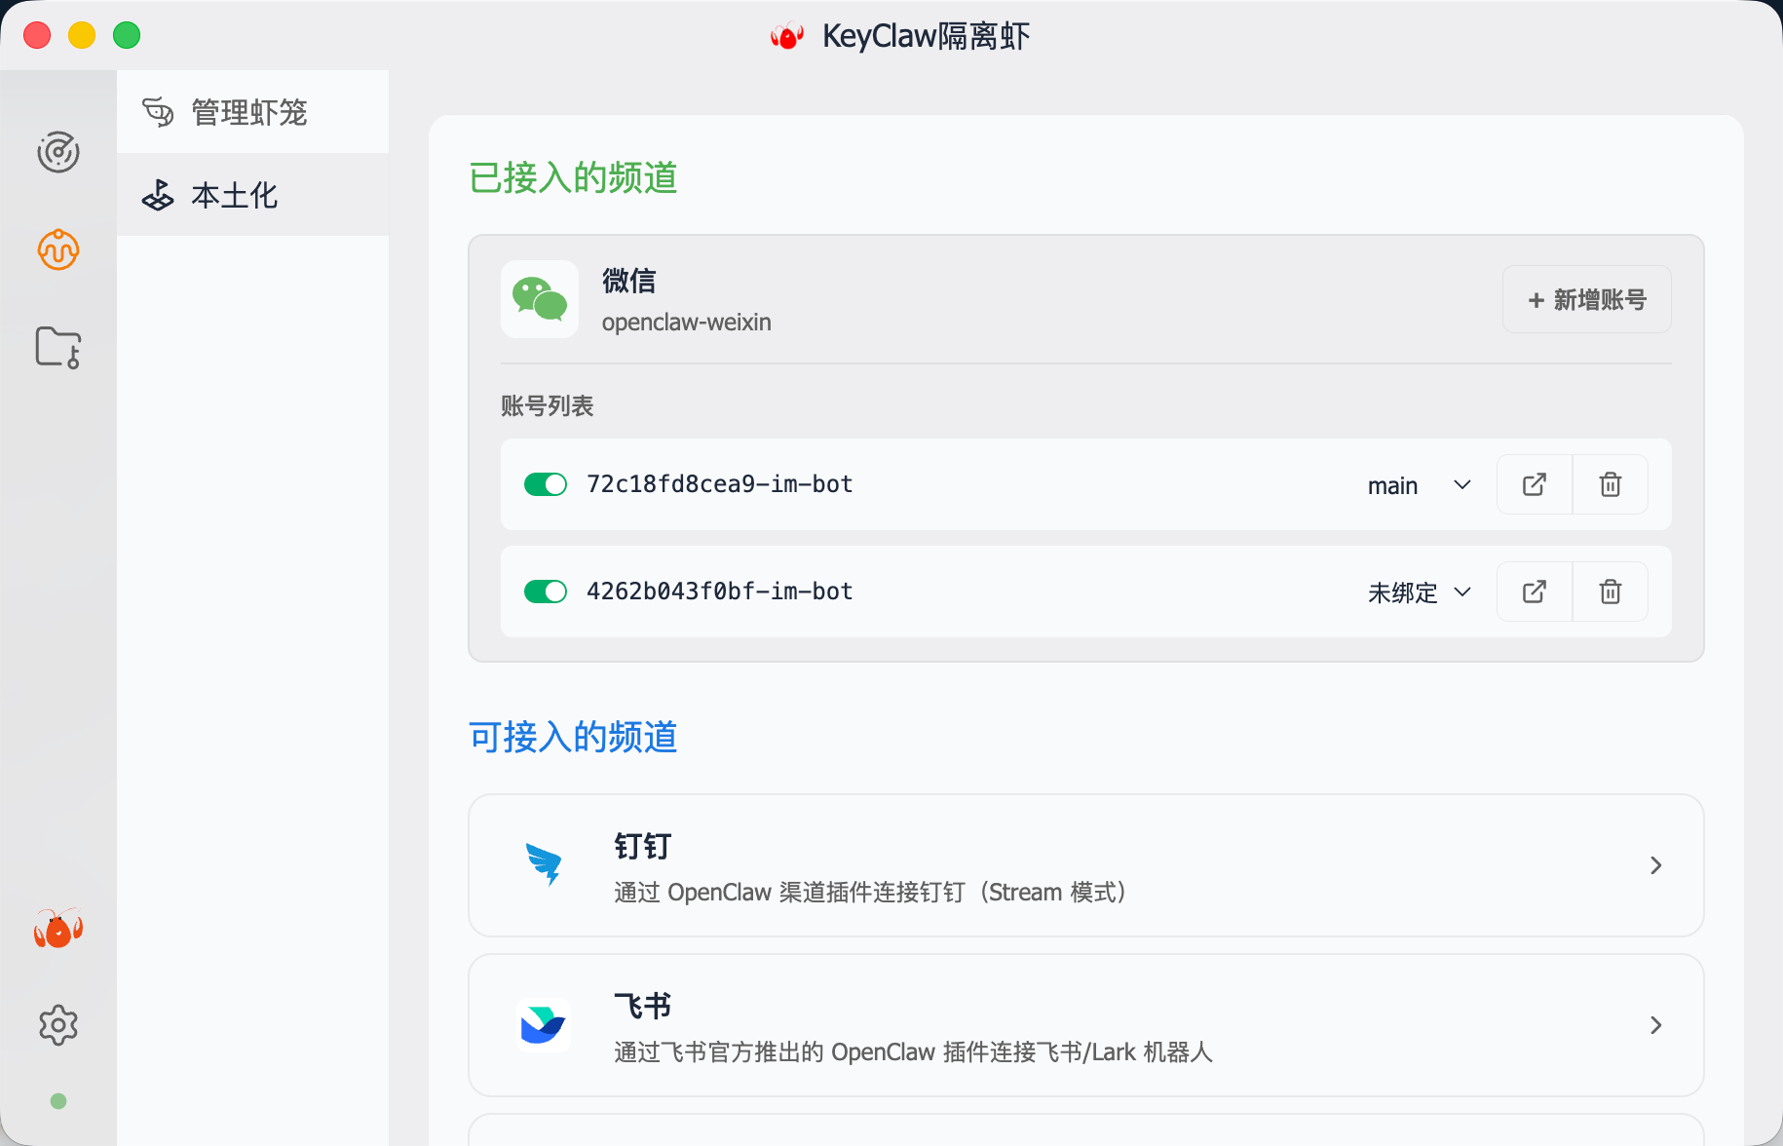Click the KeyClaw隔离虾 window title

pos(927,36)
